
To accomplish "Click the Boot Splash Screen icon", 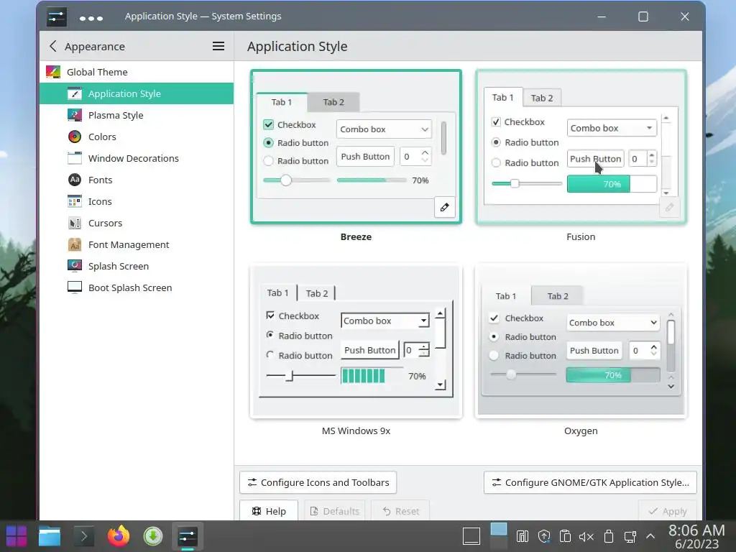I will click(x=75, y=287).
